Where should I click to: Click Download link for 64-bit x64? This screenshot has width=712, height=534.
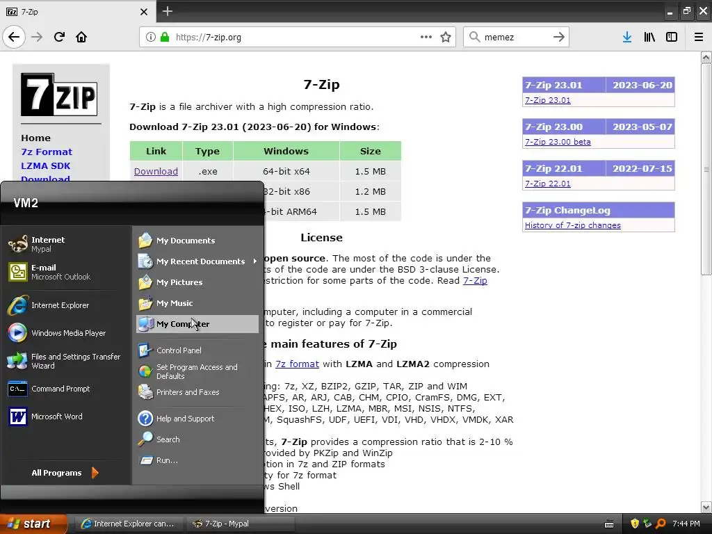point(156,171)
